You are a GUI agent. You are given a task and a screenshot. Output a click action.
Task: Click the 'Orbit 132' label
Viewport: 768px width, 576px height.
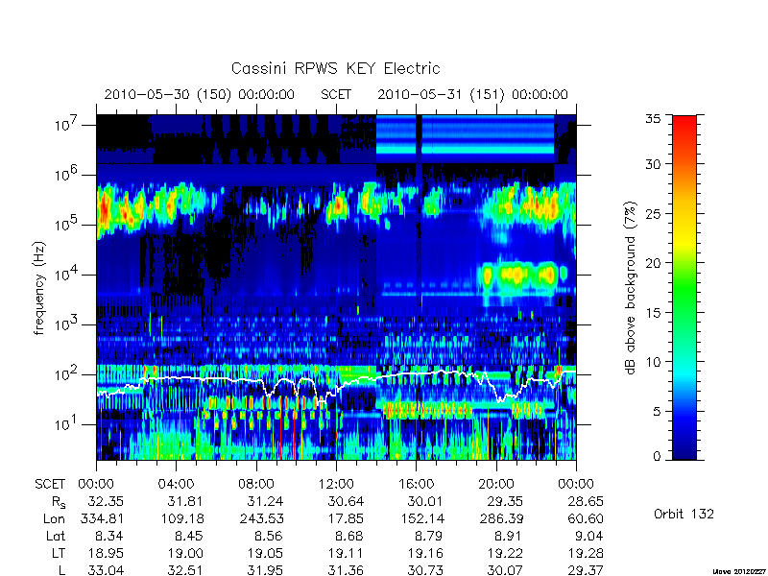point(684,514)
